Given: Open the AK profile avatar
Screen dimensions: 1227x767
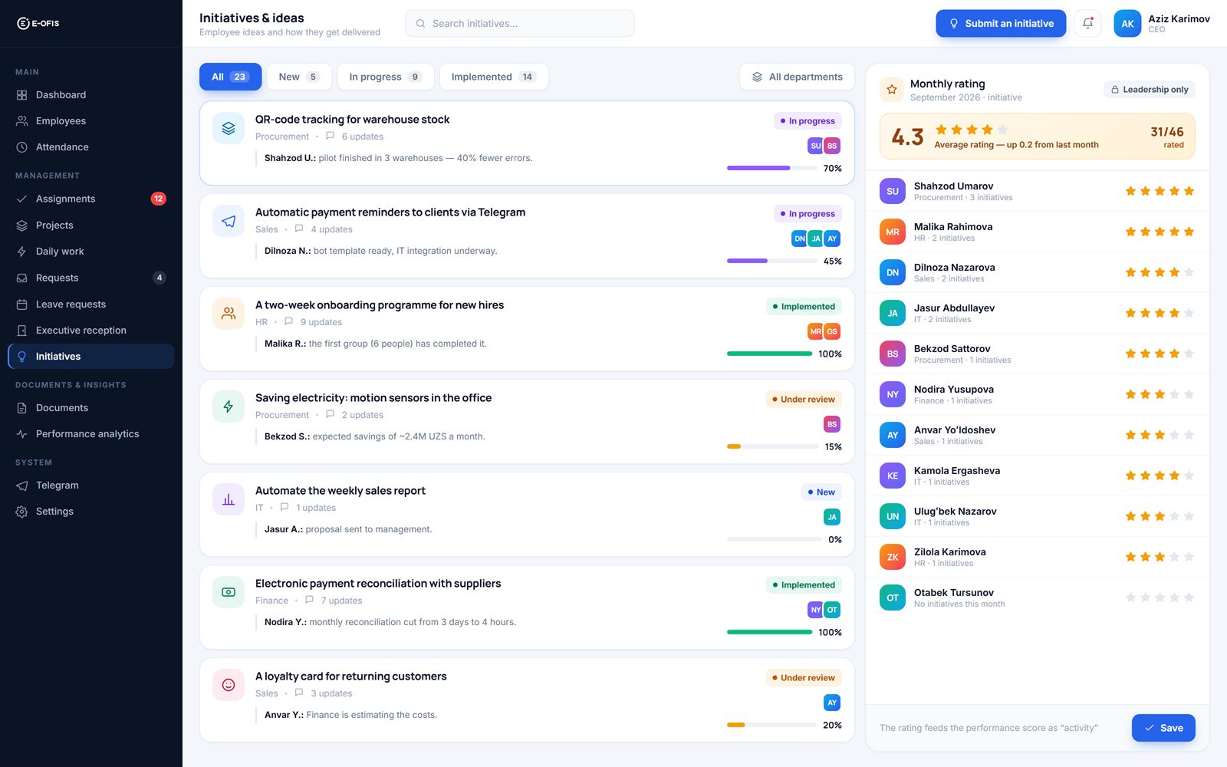Looking at the screenshot, I should pos(1127,23).
